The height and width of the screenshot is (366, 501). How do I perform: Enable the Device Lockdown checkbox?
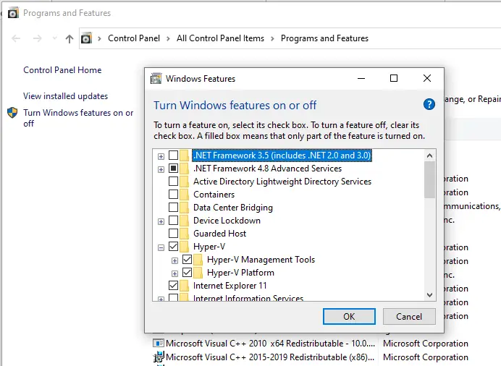click(173, 221)
